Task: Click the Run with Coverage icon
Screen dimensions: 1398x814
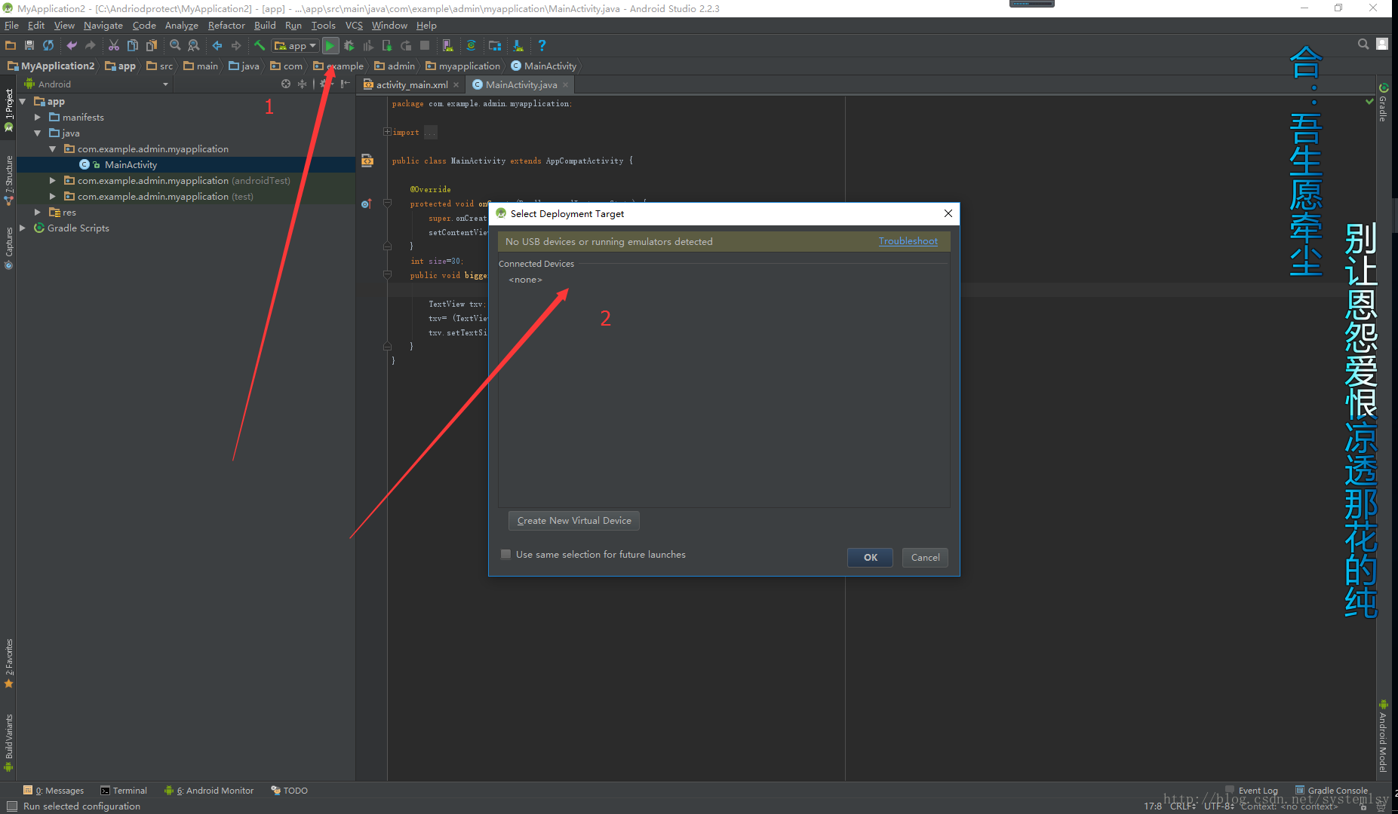Action: (368, 45)
